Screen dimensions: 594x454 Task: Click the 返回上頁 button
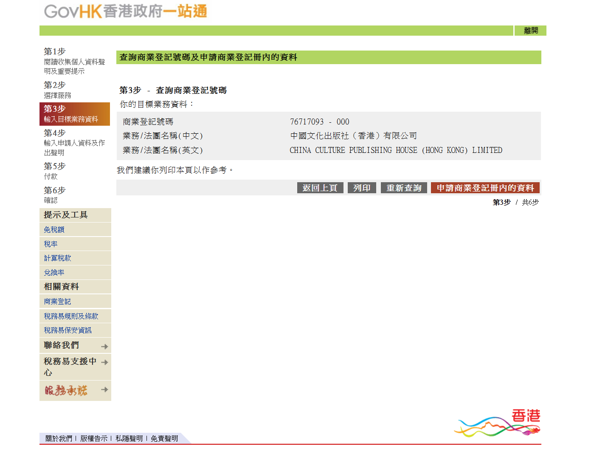click(x=320, y=188)
